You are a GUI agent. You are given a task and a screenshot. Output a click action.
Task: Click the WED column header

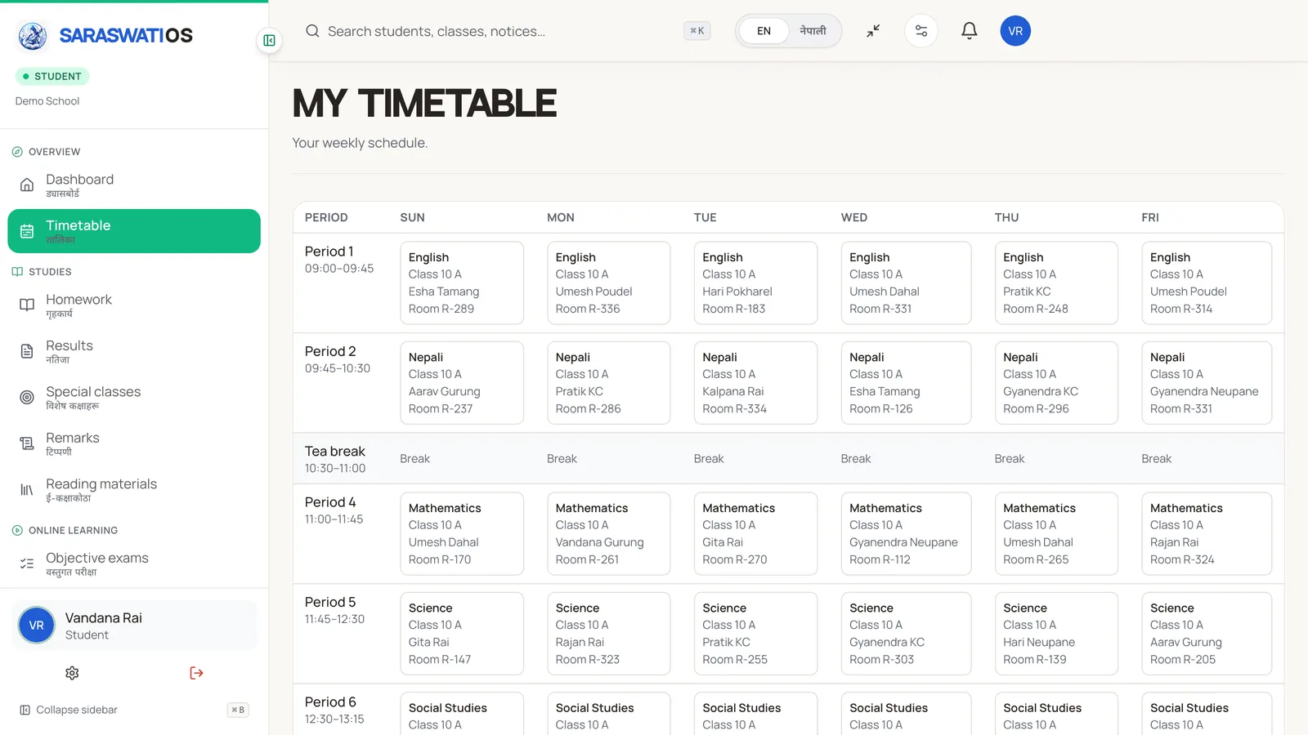853,217
